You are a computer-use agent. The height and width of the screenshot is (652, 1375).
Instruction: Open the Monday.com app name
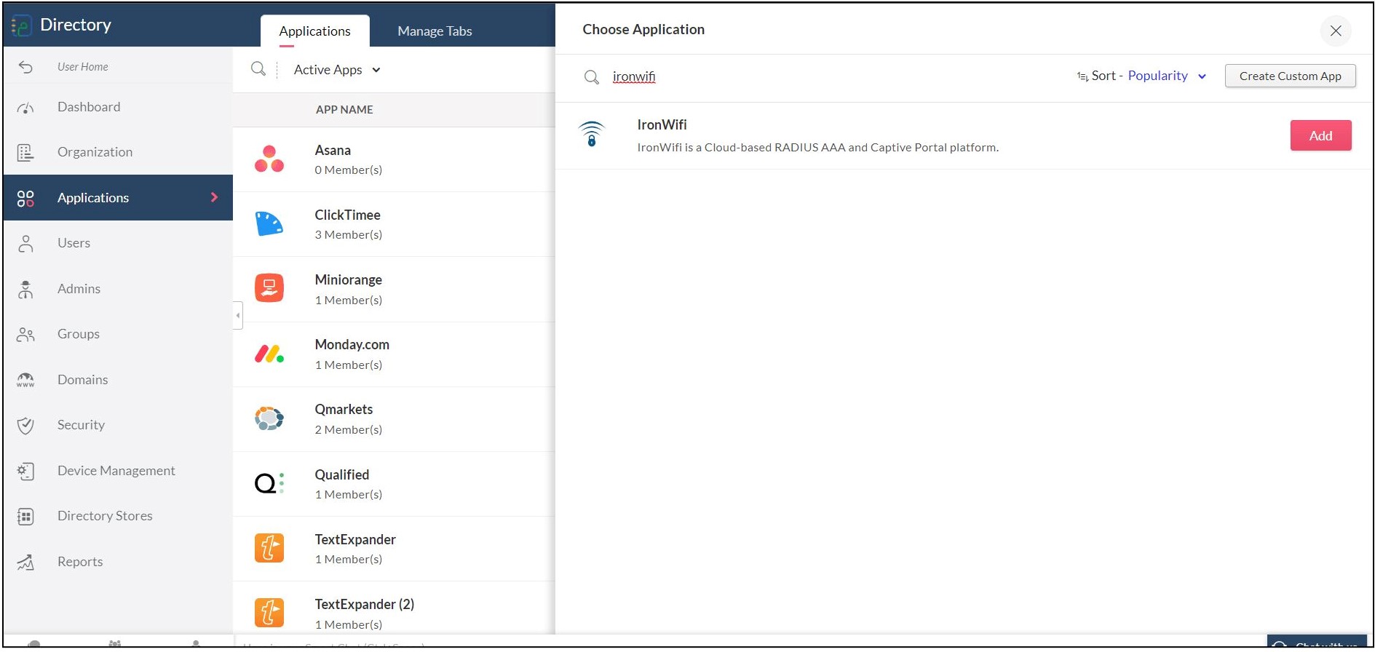point(352,344)
